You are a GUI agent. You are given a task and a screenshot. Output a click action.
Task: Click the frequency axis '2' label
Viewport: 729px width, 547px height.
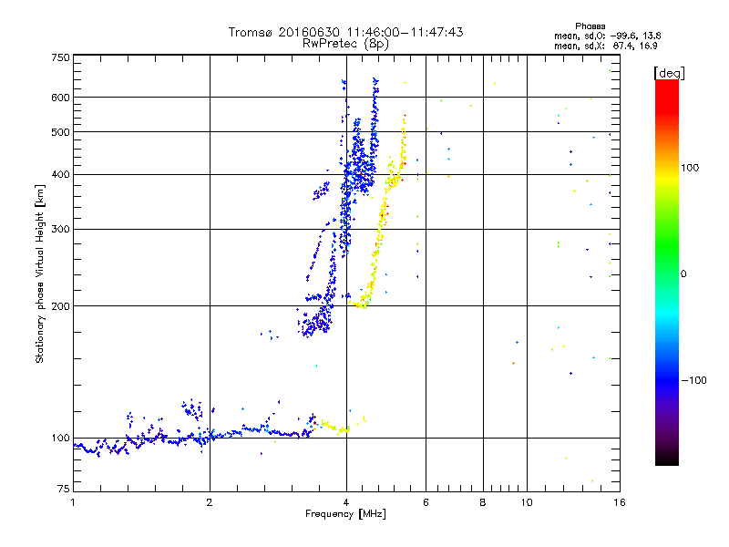210,502
